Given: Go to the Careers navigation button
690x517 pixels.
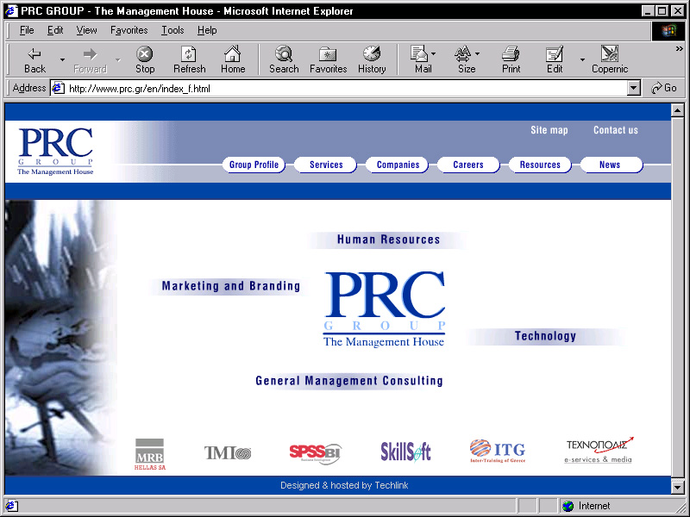Looking at the screenshot, I should click(468, 165).
